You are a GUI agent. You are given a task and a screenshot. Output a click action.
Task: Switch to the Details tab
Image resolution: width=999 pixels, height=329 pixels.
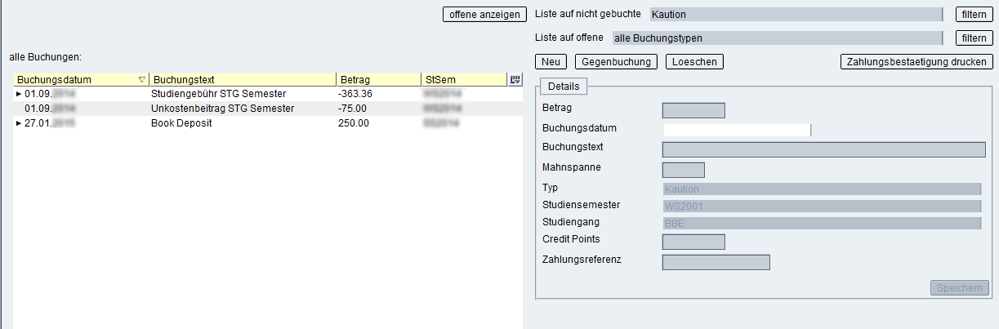coord(564,87)
